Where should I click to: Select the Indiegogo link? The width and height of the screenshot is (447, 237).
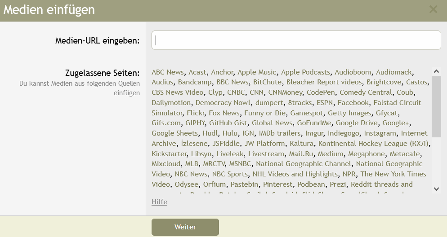343,133
